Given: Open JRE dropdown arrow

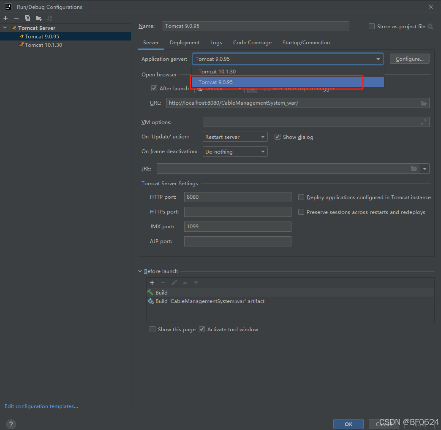Looking at the screenshot, I should (425, 169).
